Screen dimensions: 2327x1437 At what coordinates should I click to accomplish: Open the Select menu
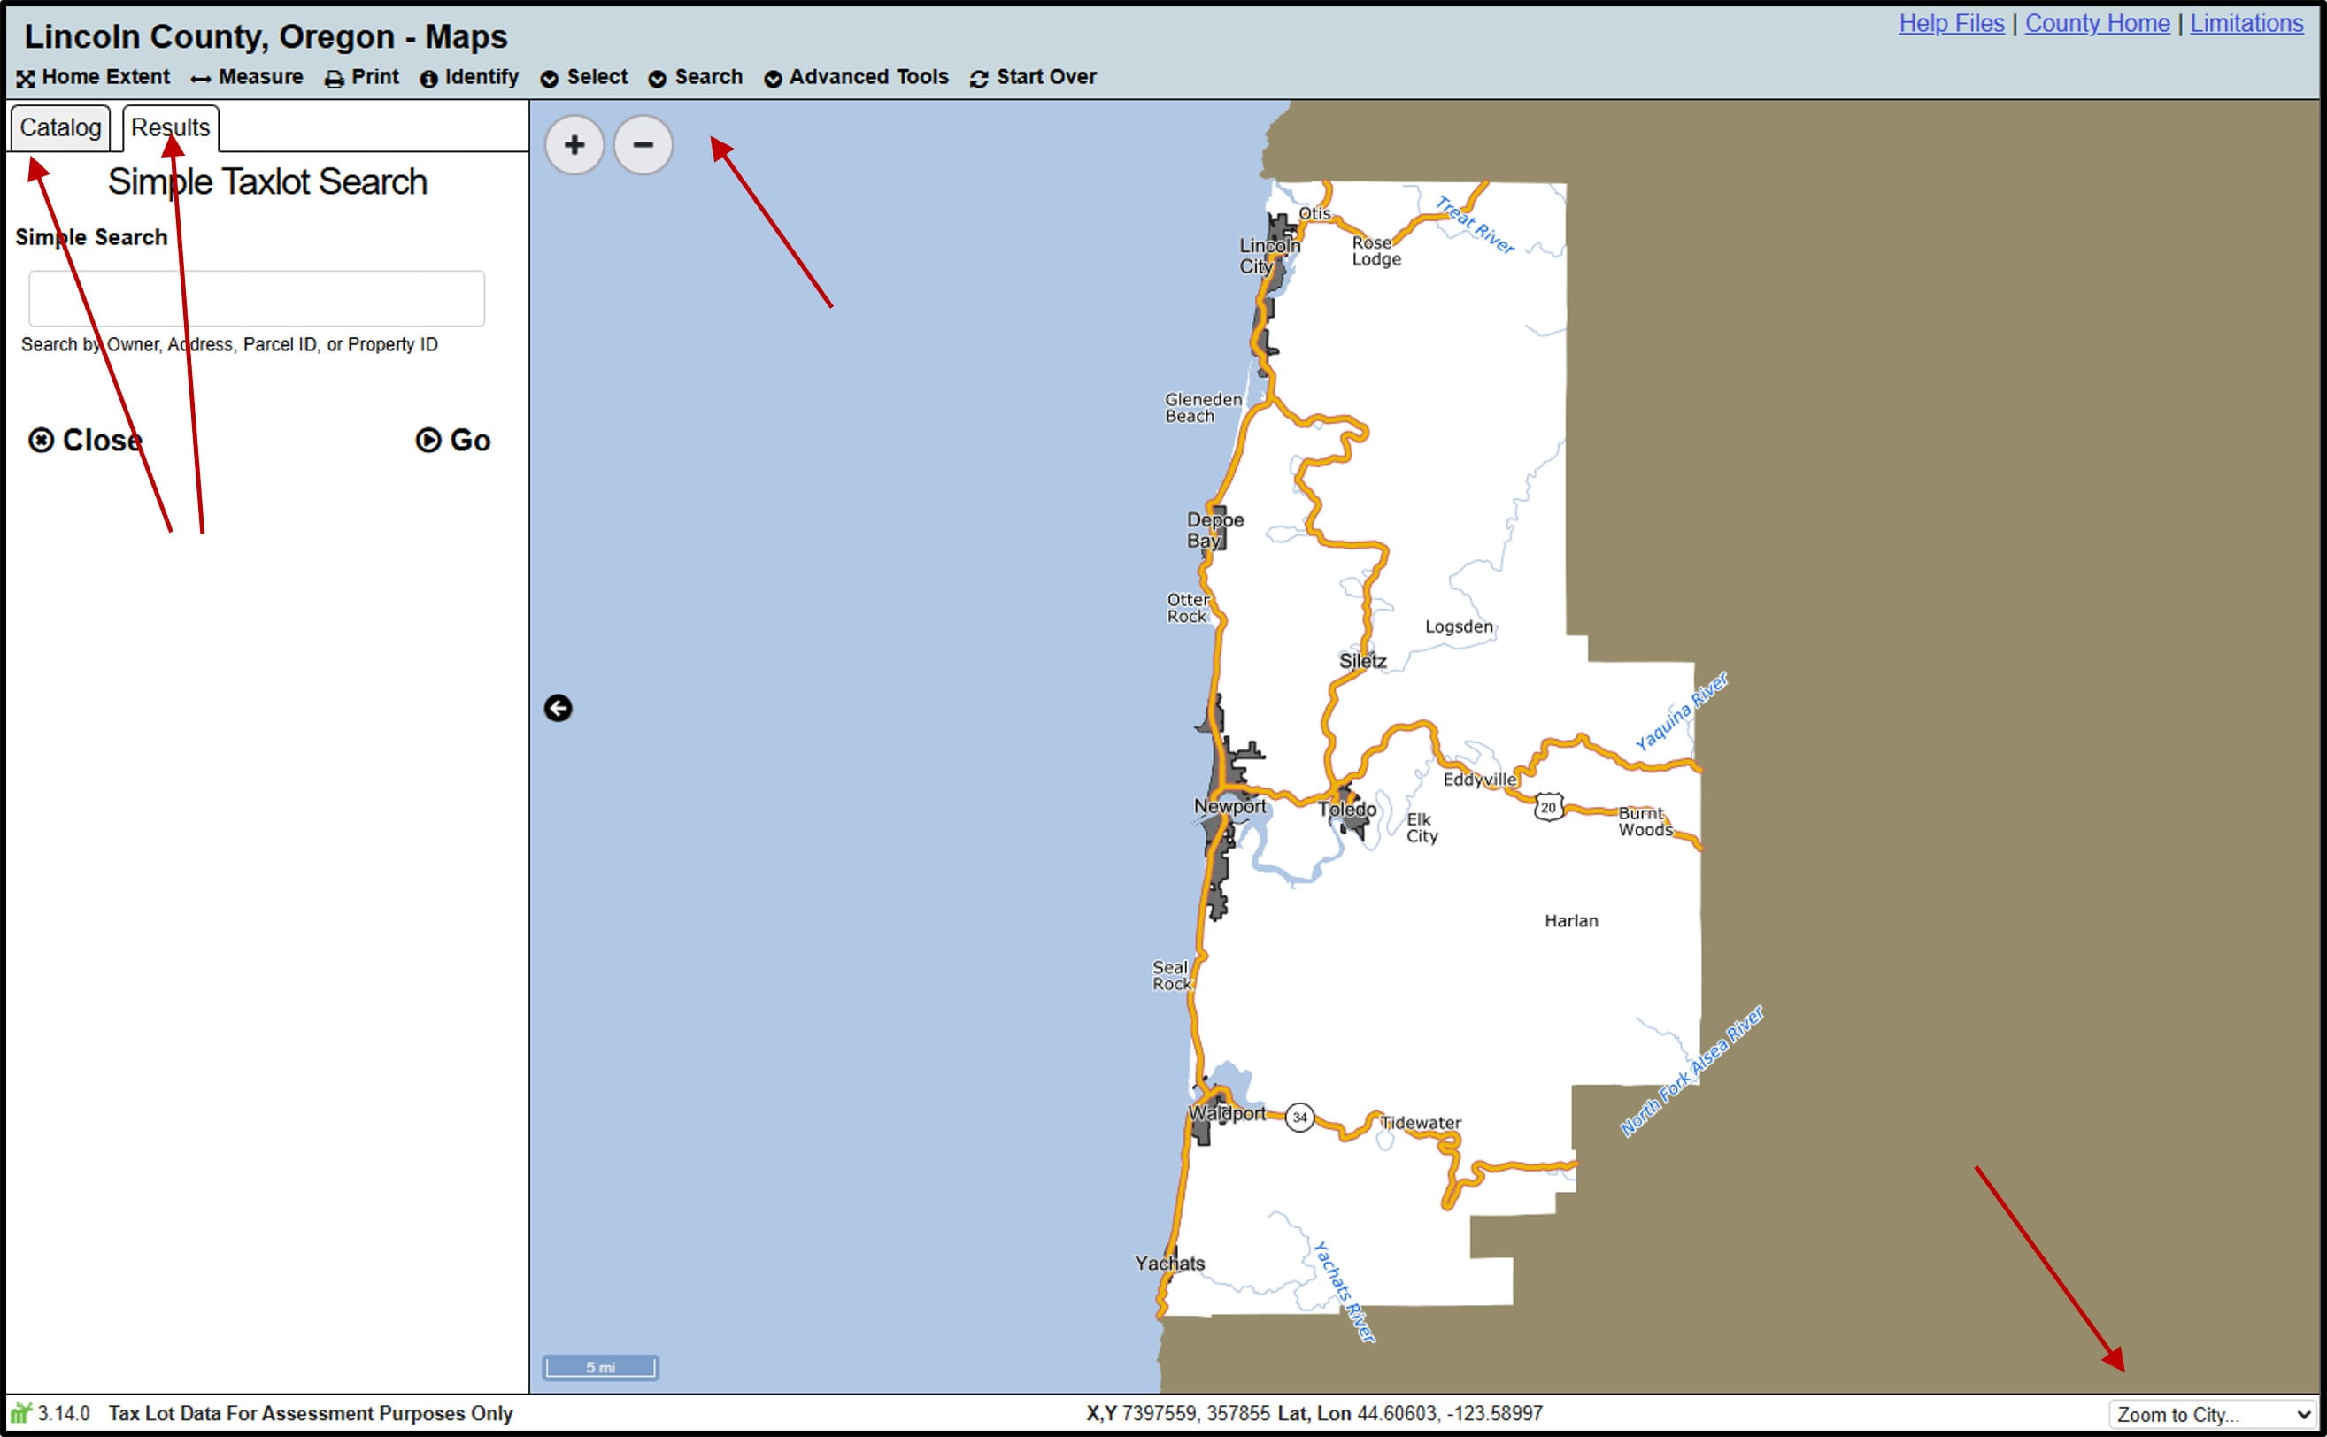point(584,77)
